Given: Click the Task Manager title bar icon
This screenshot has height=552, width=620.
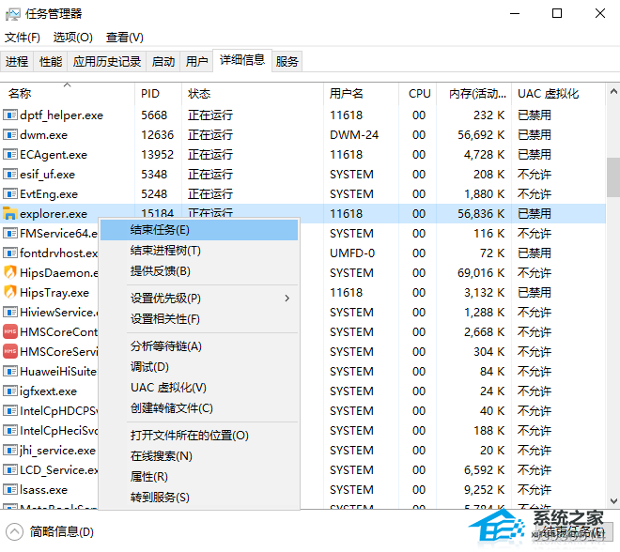Looking at the screenshot, I should tap(12, 14).
